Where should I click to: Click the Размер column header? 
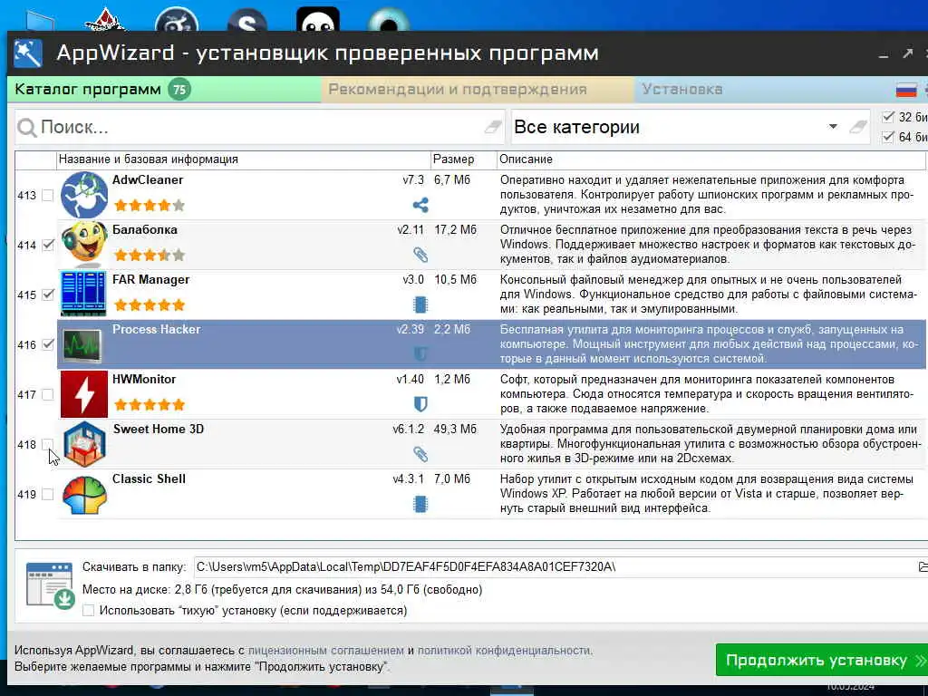click(x=463, y=159)
